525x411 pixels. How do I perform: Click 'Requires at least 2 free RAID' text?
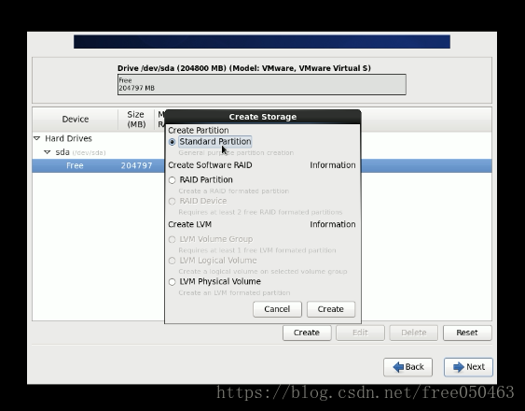click(260, 212)
